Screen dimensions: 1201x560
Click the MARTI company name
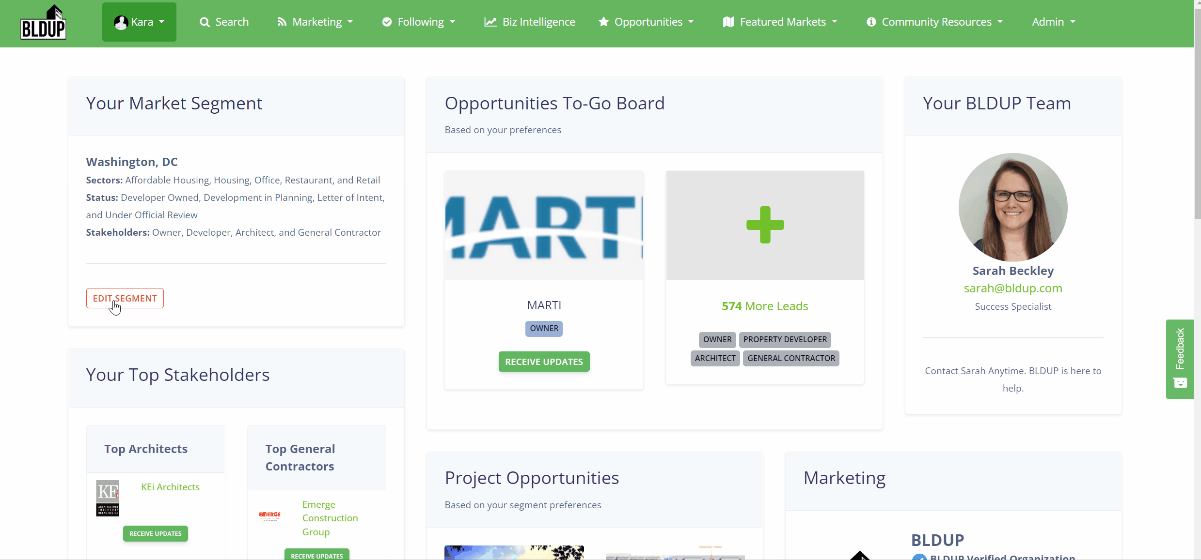click(544, 305)
